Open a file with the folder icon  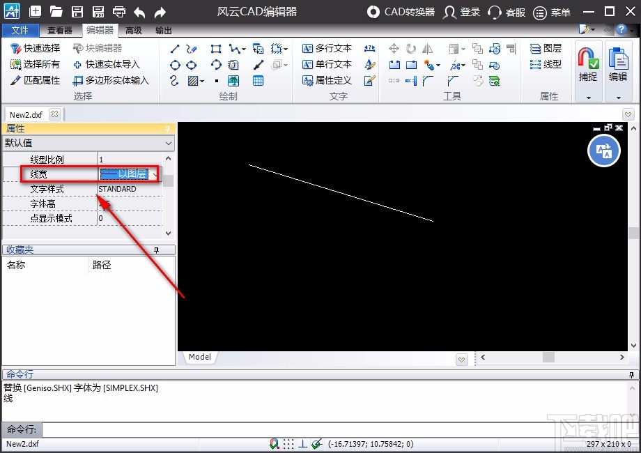(x=56, y=11)
